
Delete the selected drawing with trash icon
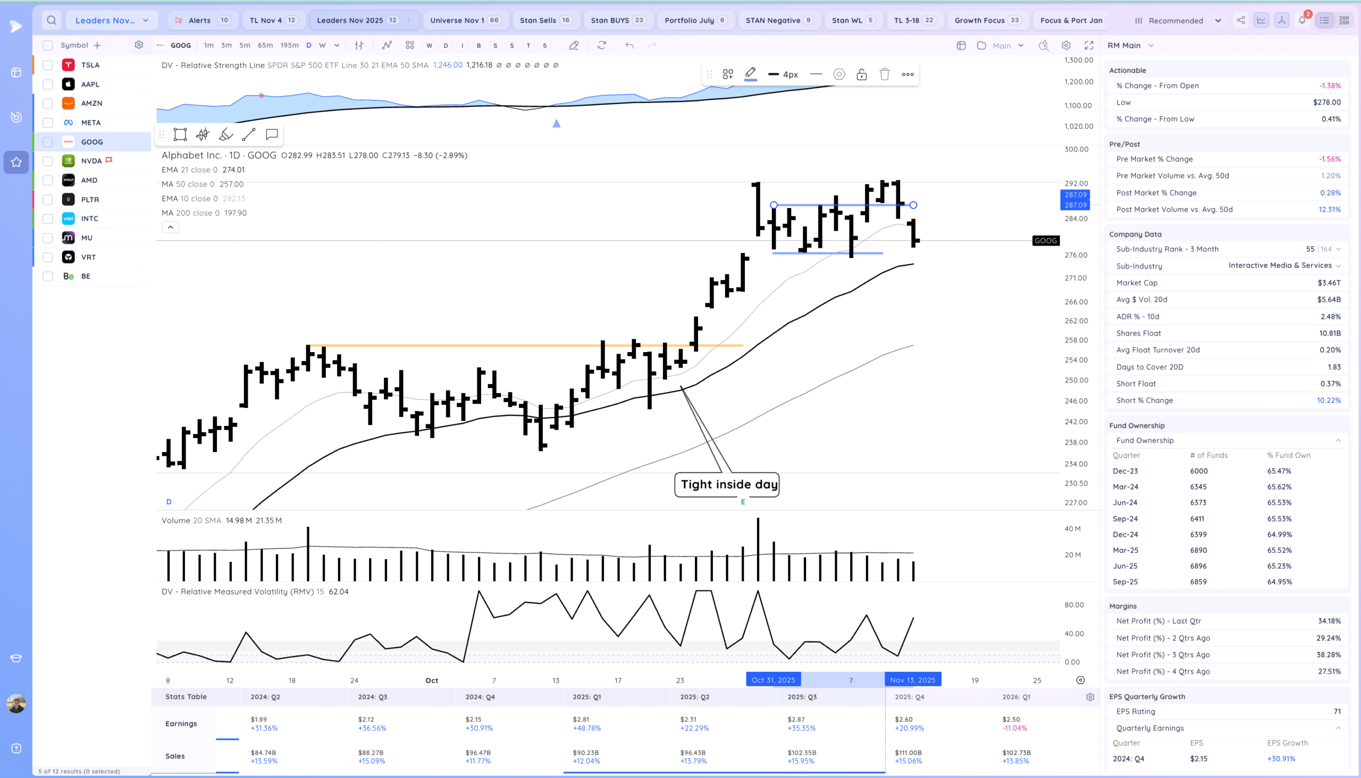pyautogui.click(x=884, y=74)
